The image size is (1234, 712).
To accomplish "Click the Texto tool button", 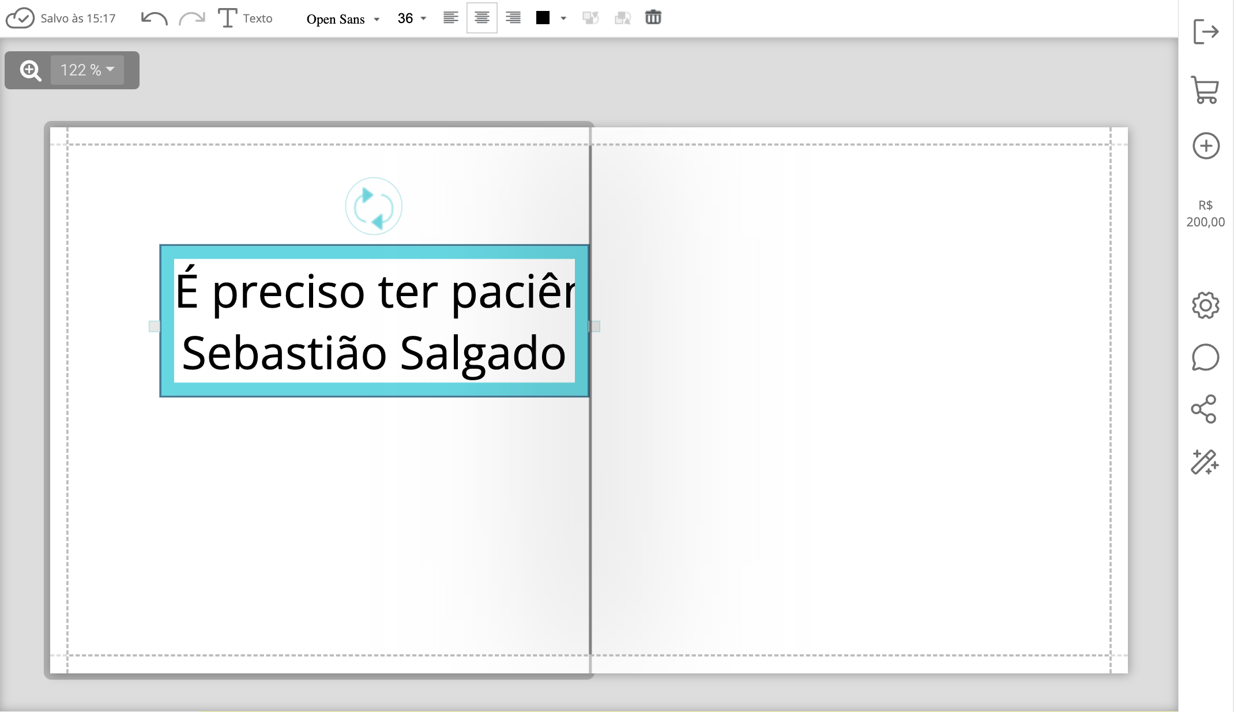I will pos(245,18).
